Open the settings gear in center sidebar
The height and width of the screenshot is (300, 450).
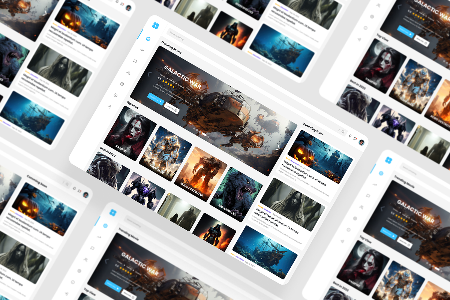point(122,84)
